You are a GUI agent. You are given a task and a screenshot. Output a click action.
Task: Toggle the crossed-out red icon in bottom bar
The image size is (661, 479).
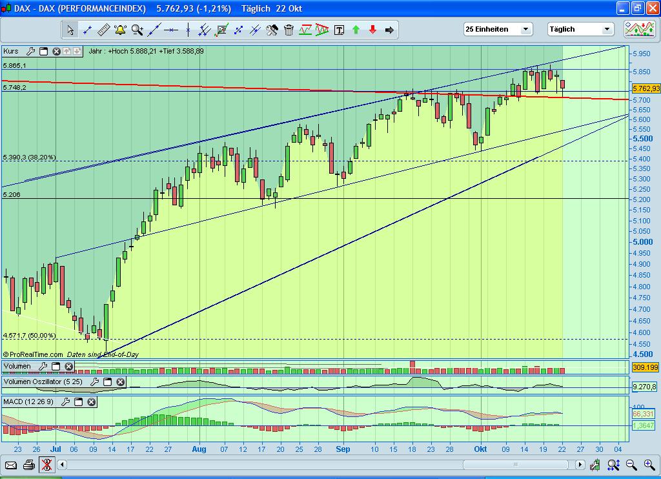click(46, 465)
